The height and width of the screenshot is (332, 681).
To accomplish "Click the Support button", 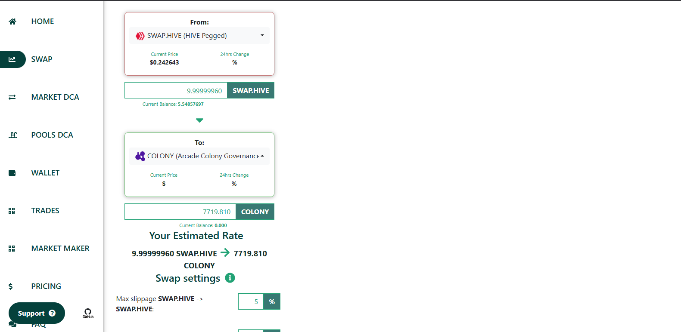I will 37,313.
